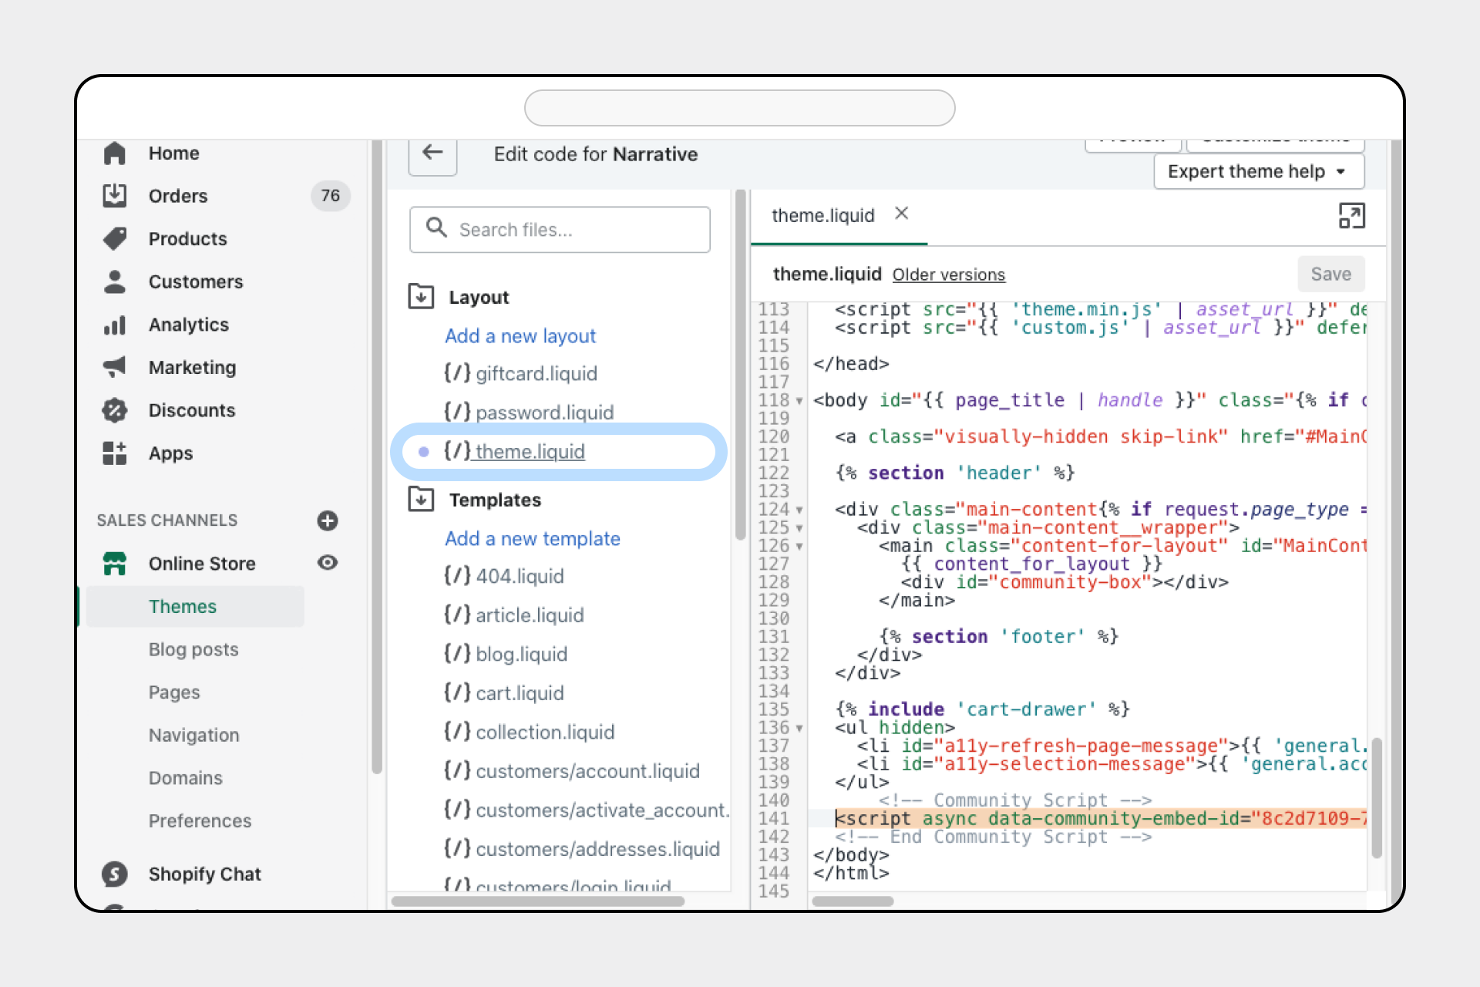Select Themes under Online Store

coord(195,606)
